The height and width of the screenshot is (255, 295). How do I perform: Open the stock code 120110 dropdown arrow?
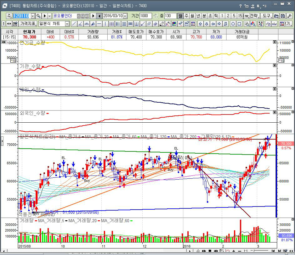pos(32,16)
